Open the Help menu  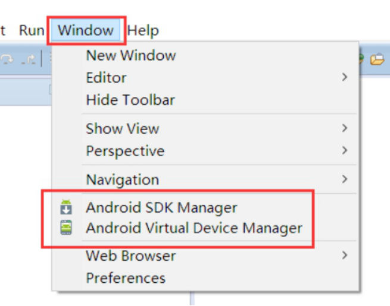[x=143, y=30]
